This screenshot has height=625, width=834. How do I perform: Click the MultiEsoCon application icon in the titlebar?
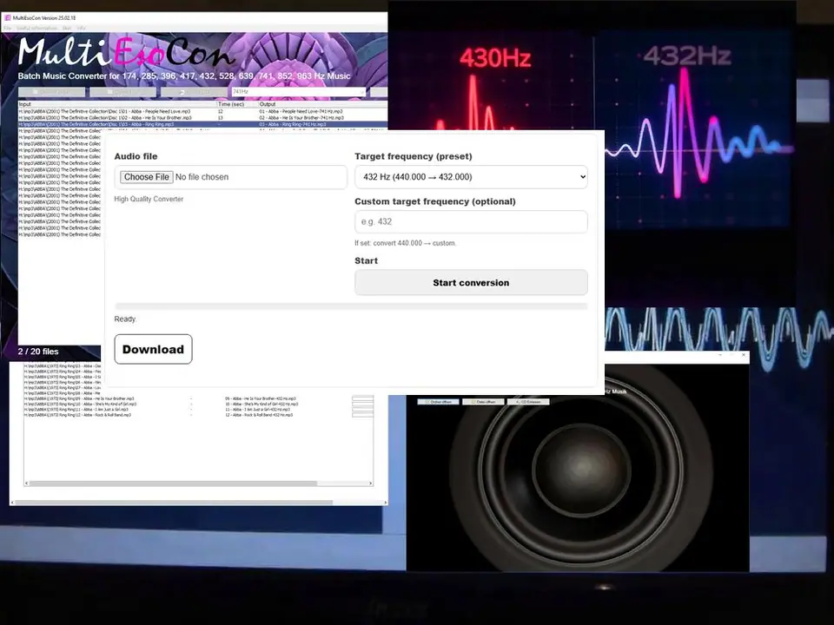(x=7, y=16)
